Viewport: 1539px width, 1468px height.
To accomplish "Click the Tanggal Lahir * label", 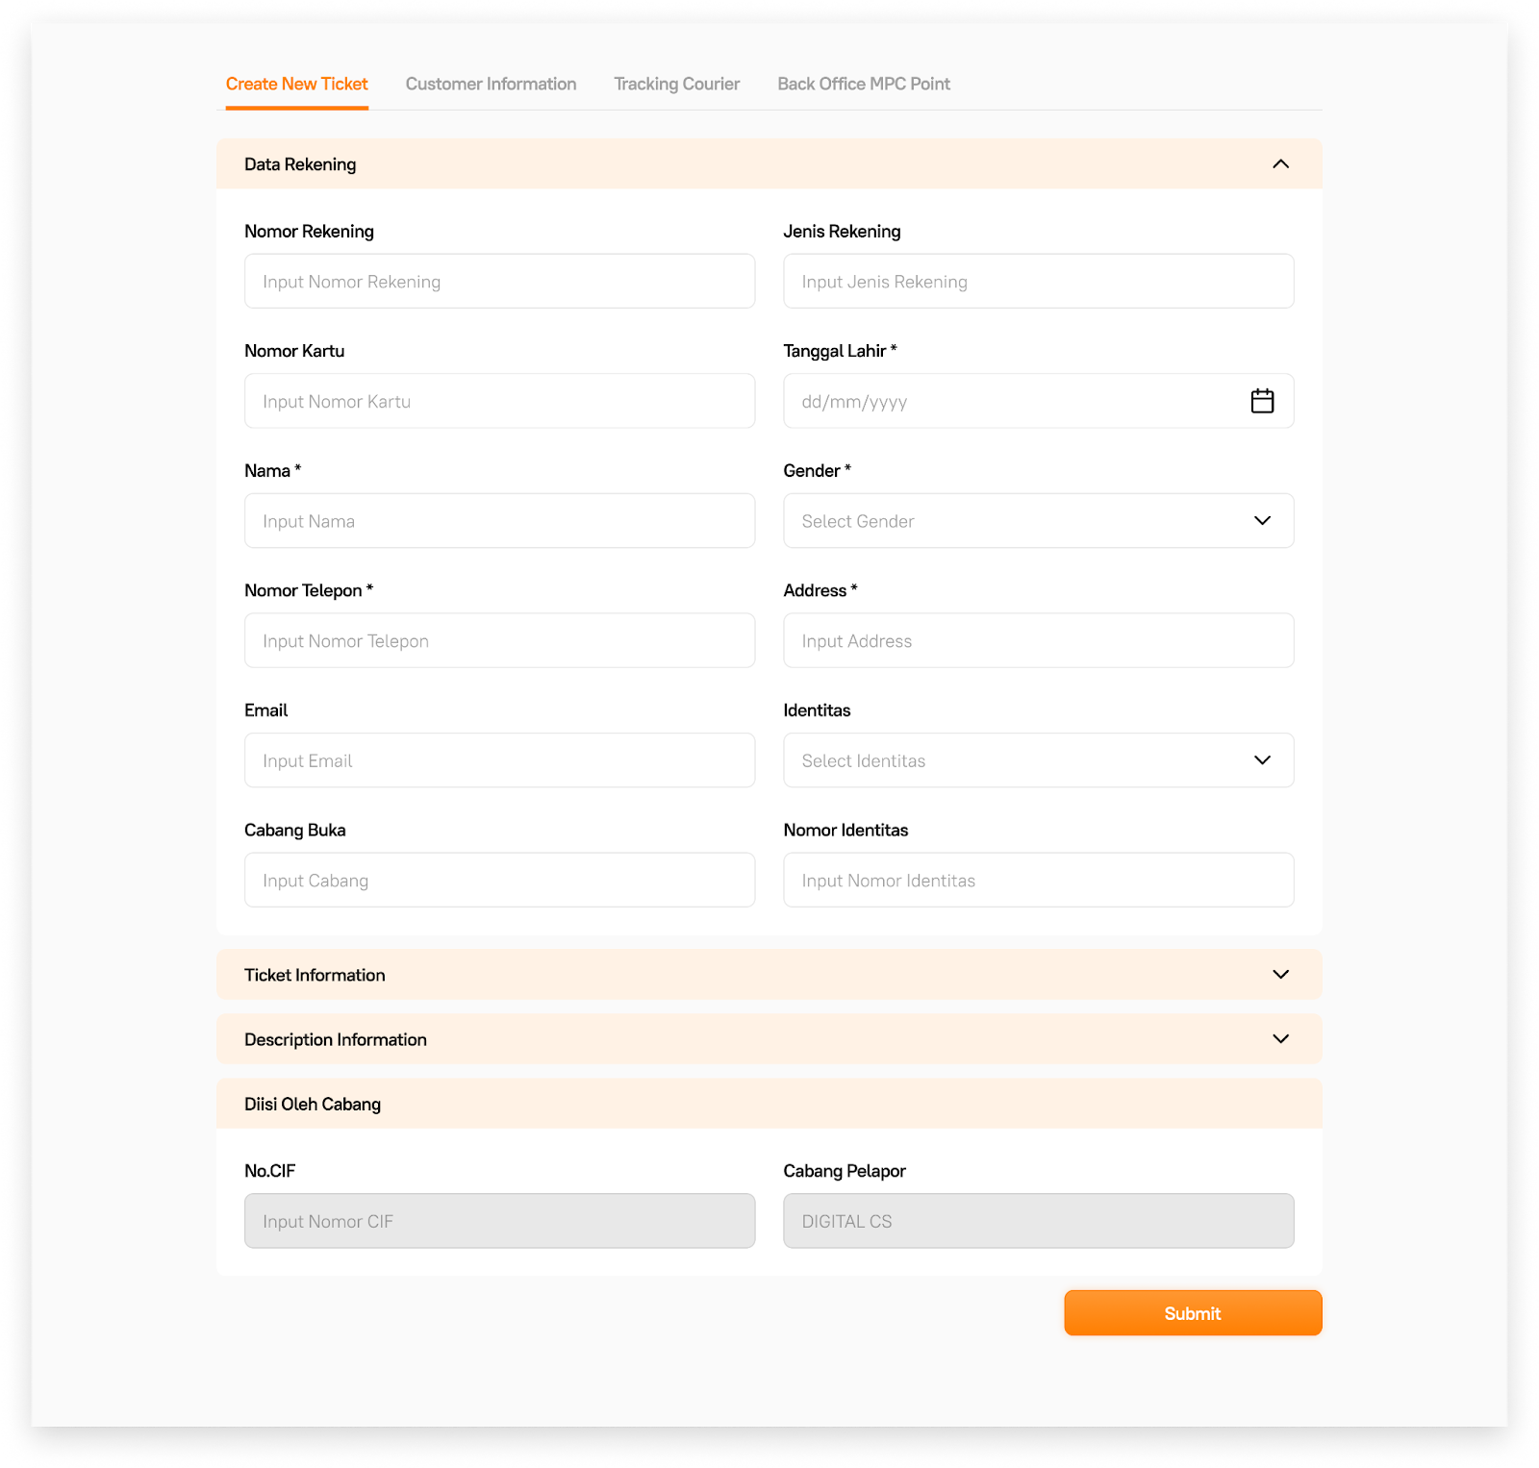I will click(x=840, y=351).
